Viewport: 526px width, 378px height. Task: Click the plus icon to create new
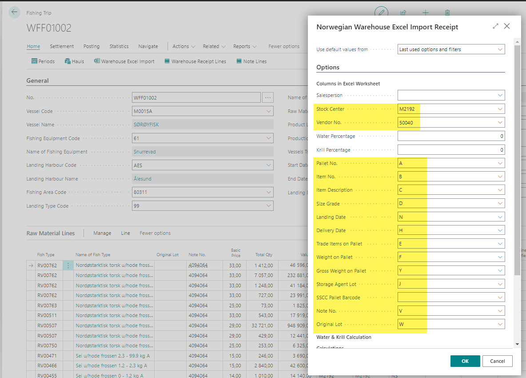[x=425, y=13]
